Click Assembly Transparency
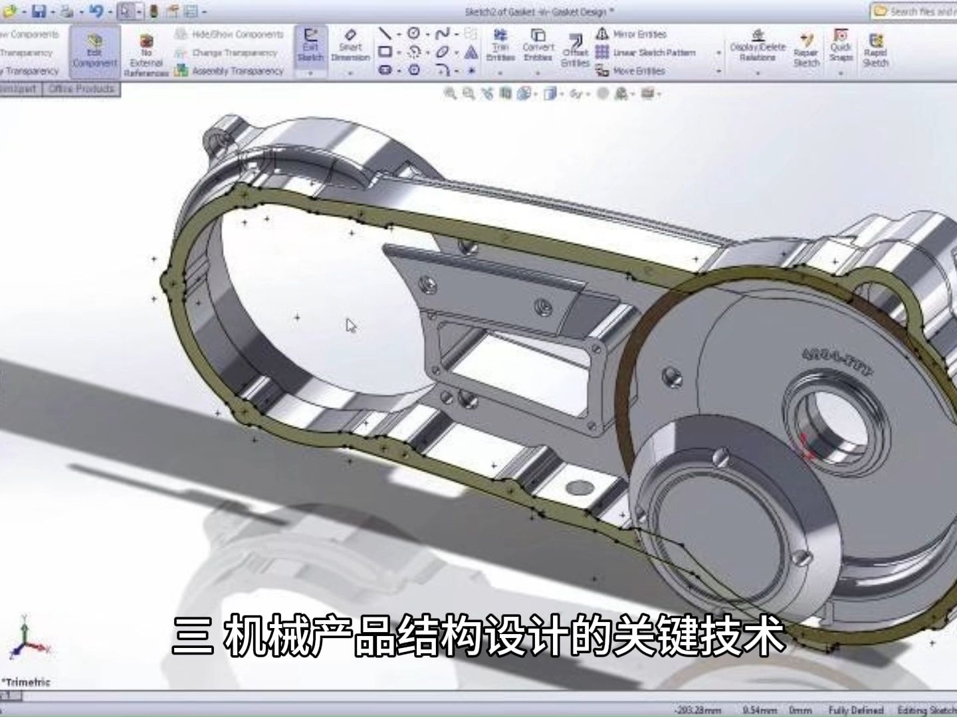 (x=229, y=70)
